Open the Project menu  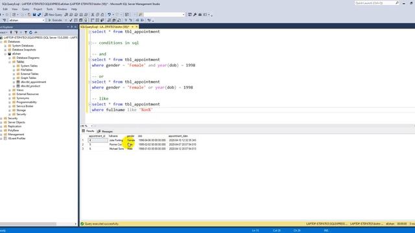pyautogui.click(x=38, y=9)
